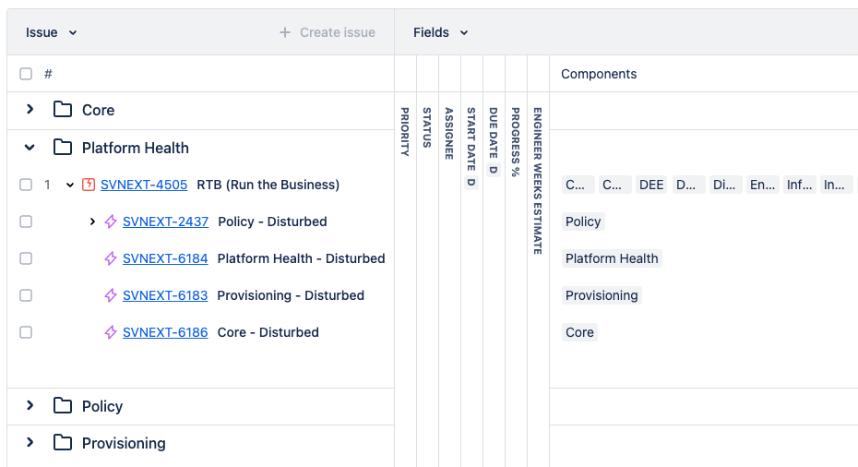Collapse the Platform Health group
The image size is (858, 467).
click(x=30, y=148)
